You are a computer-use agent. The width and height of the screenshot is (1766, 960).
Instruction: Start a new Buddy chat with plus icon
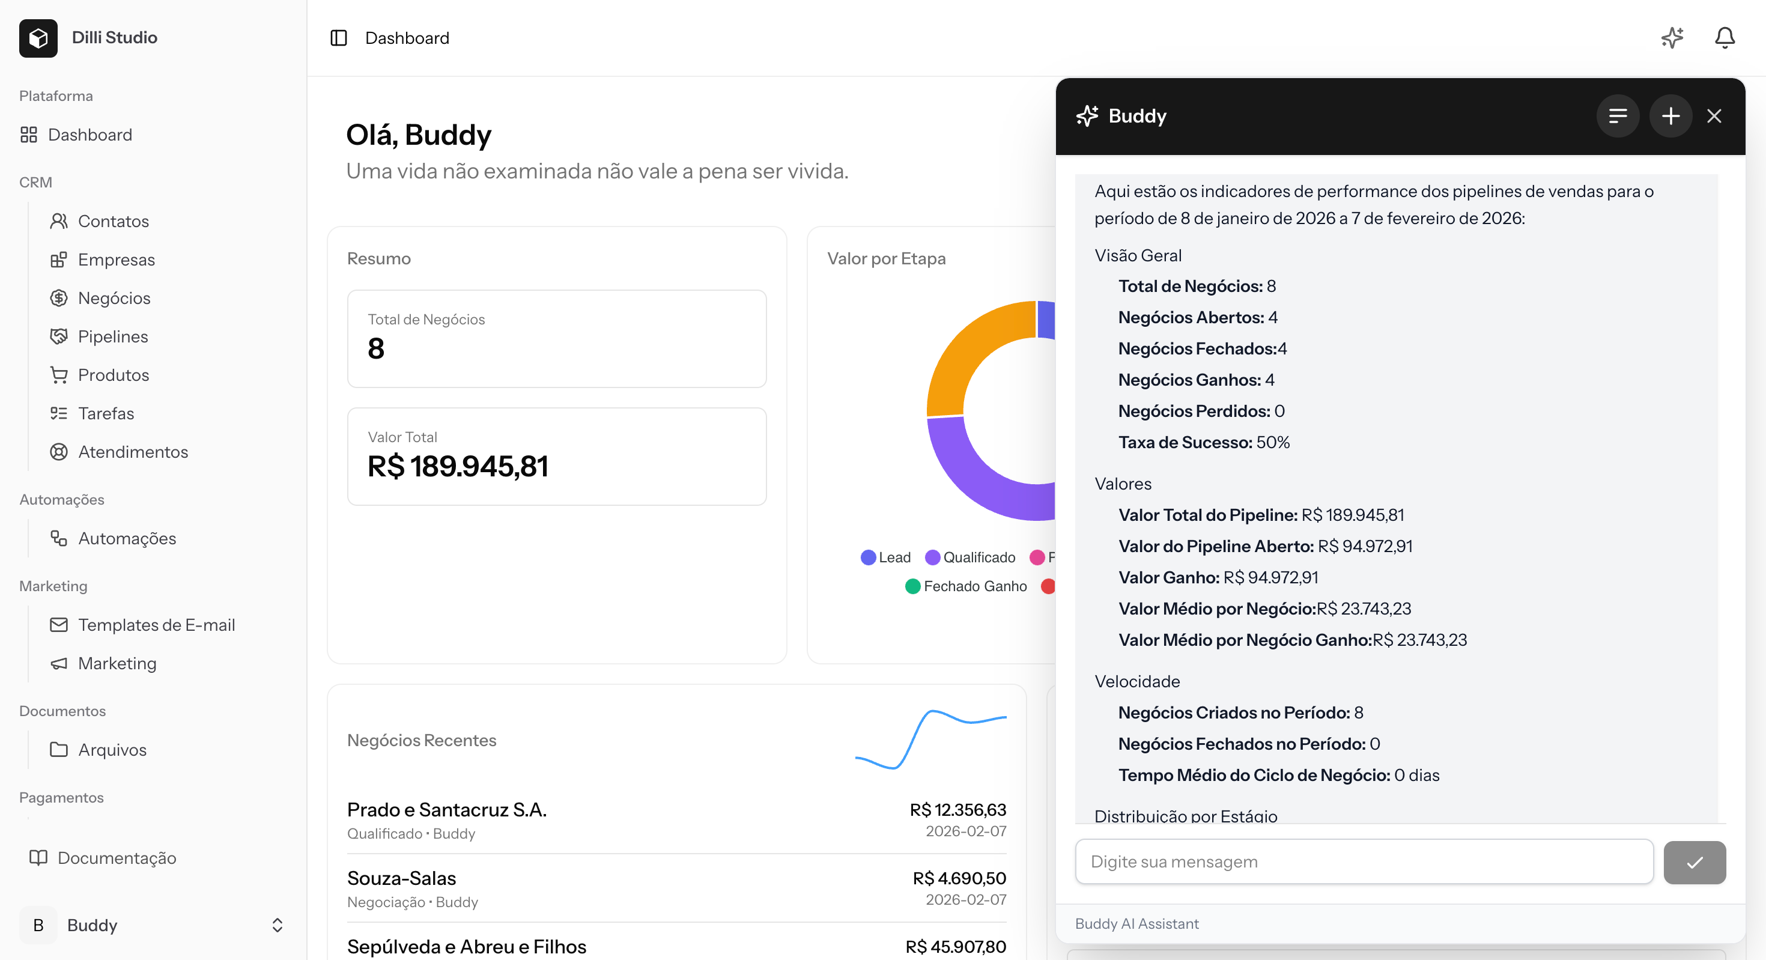pos(1670,116)
